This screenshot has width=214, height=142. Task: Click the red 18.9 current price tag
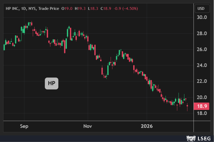point(202,106)
